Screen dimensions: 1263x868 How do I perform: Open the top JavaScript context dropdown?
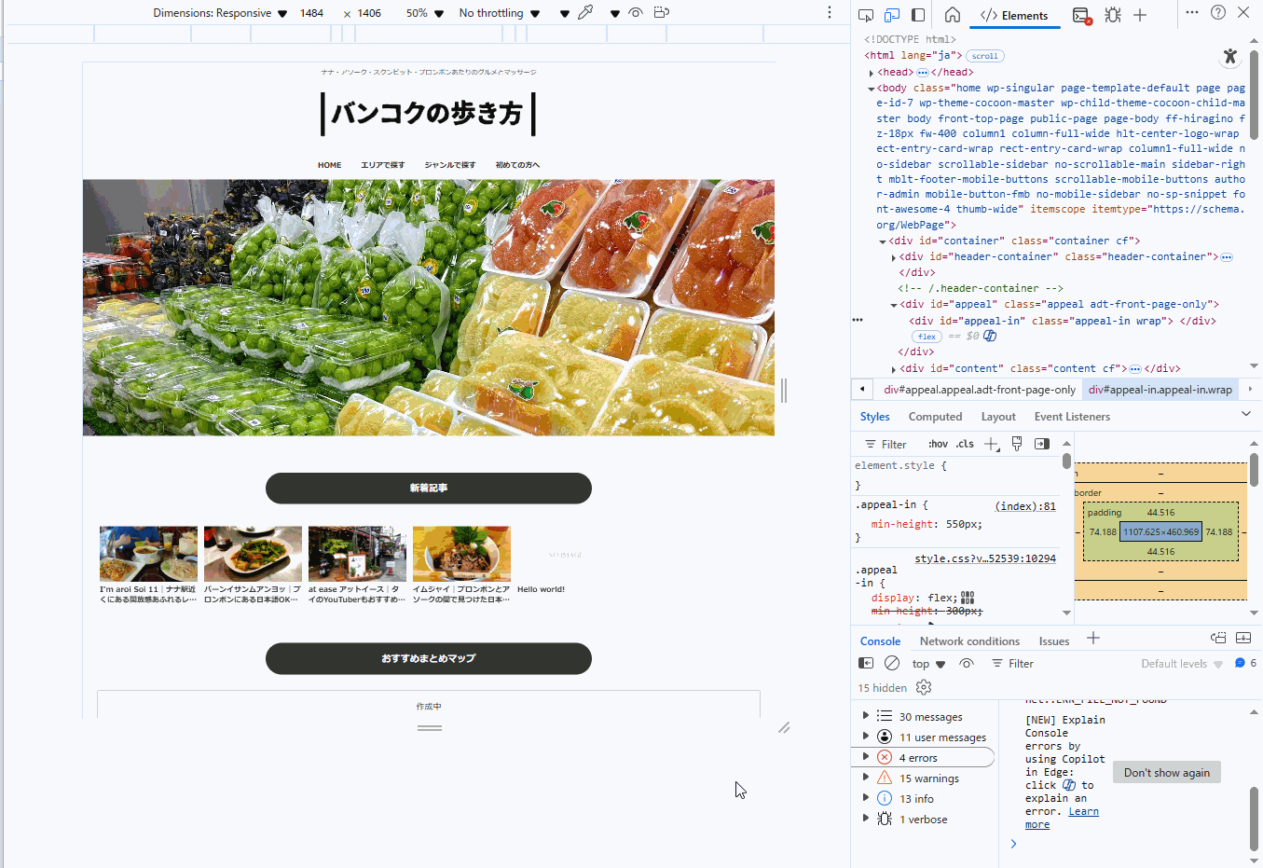click(928, 664)
